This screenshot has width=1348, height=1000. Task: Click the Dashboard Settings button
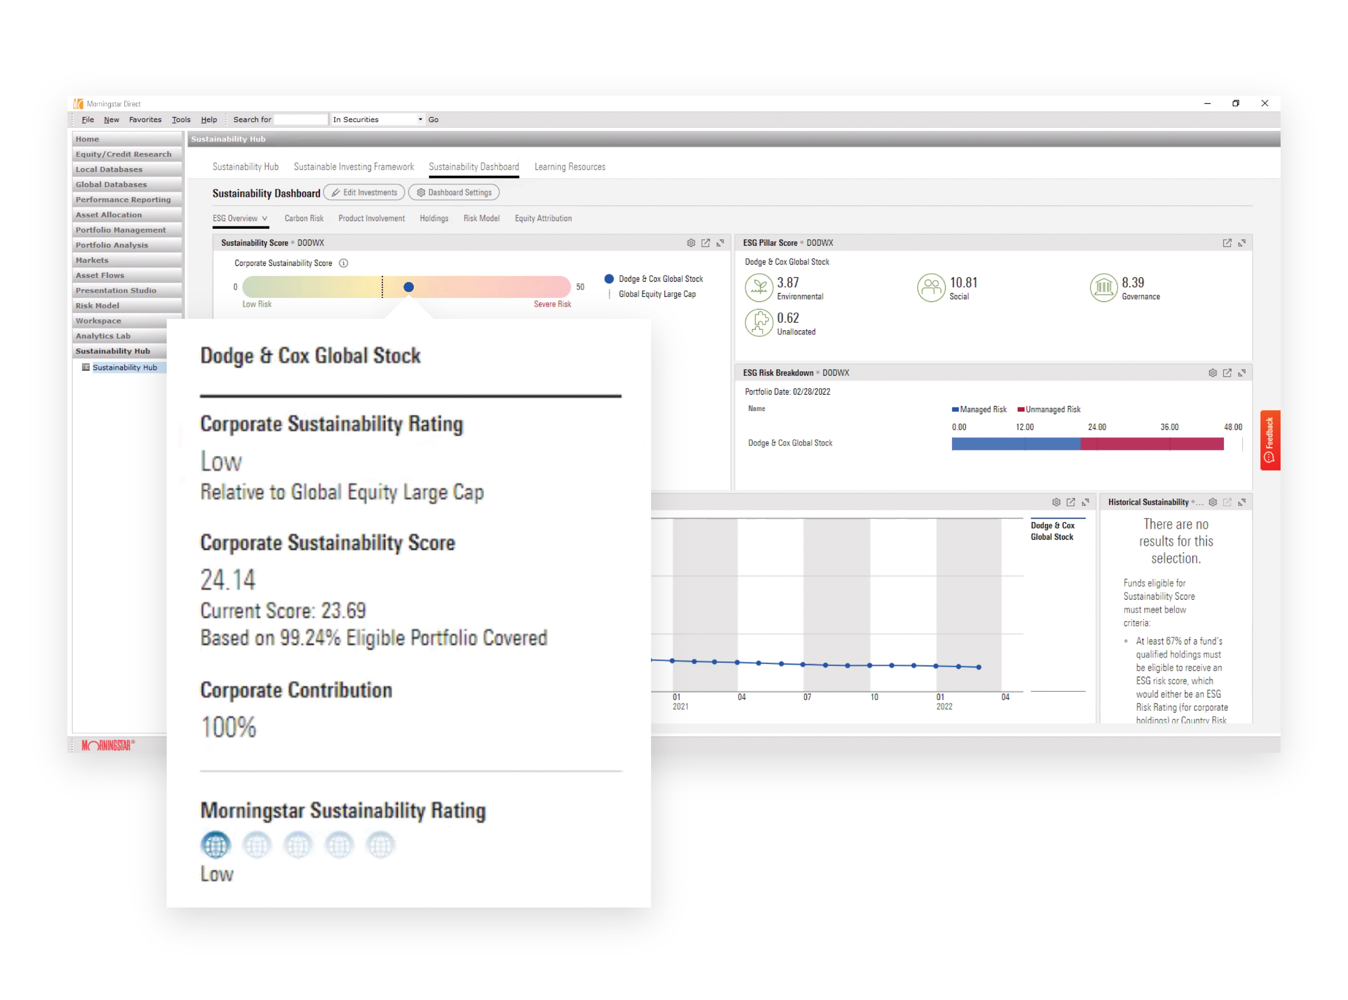coord(454,193)
